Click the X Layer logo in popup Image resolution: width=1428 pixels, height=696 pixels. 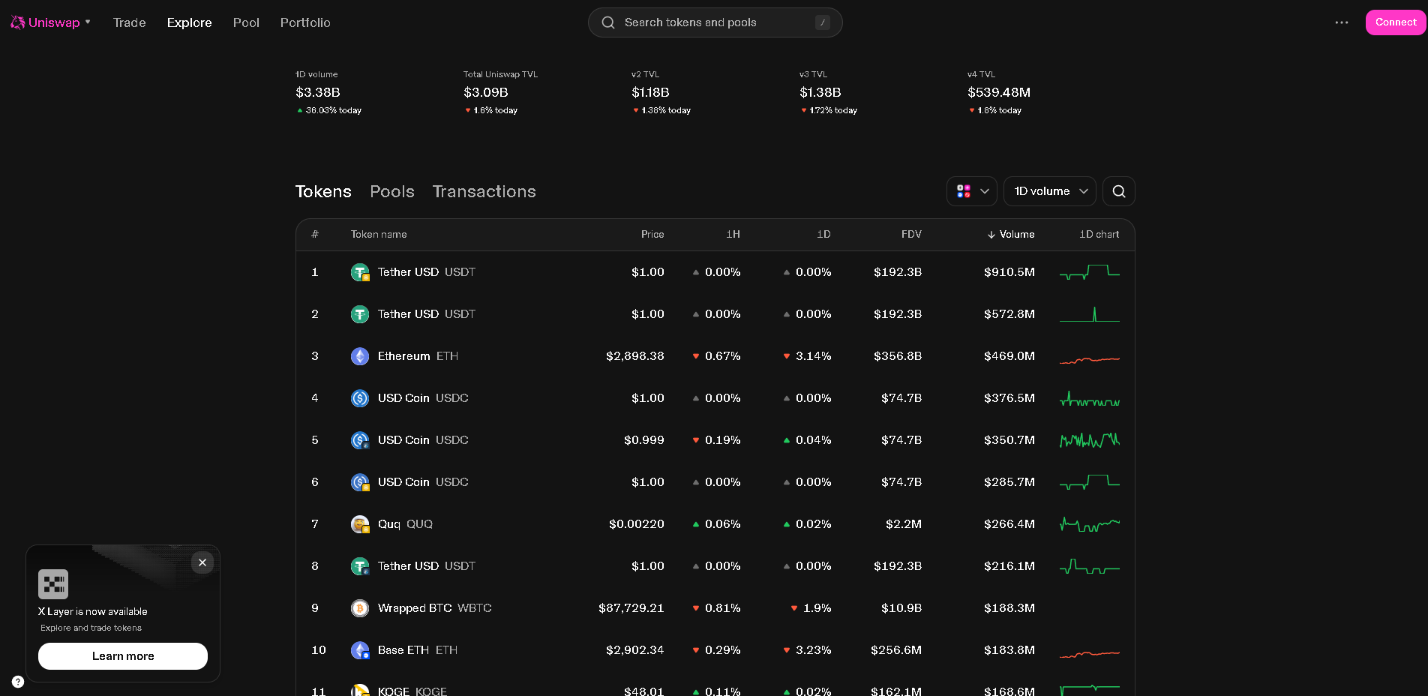[x=53, y=584]
